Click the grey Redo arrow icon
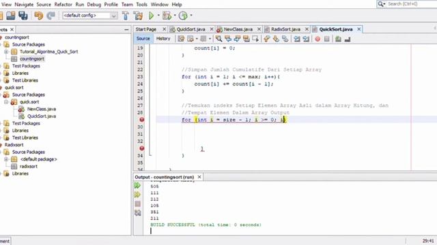This screenshot has height=245, width=437. coord(51,16)
